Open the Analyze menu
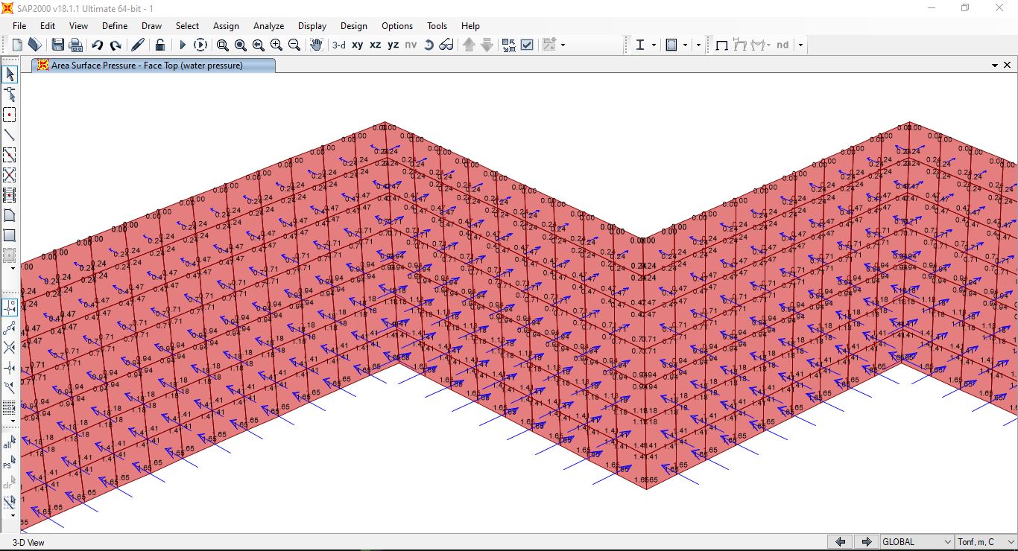The image size is (1018, 551). coord(268,25)
